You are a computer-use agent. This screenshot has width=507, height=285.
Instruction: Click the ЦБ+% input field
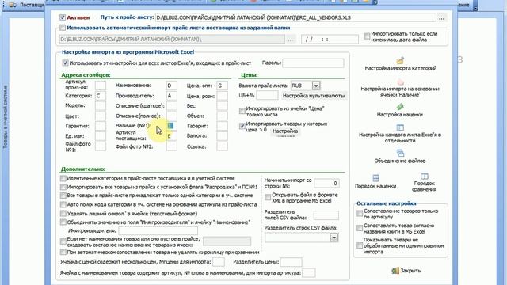click(267, 95)
